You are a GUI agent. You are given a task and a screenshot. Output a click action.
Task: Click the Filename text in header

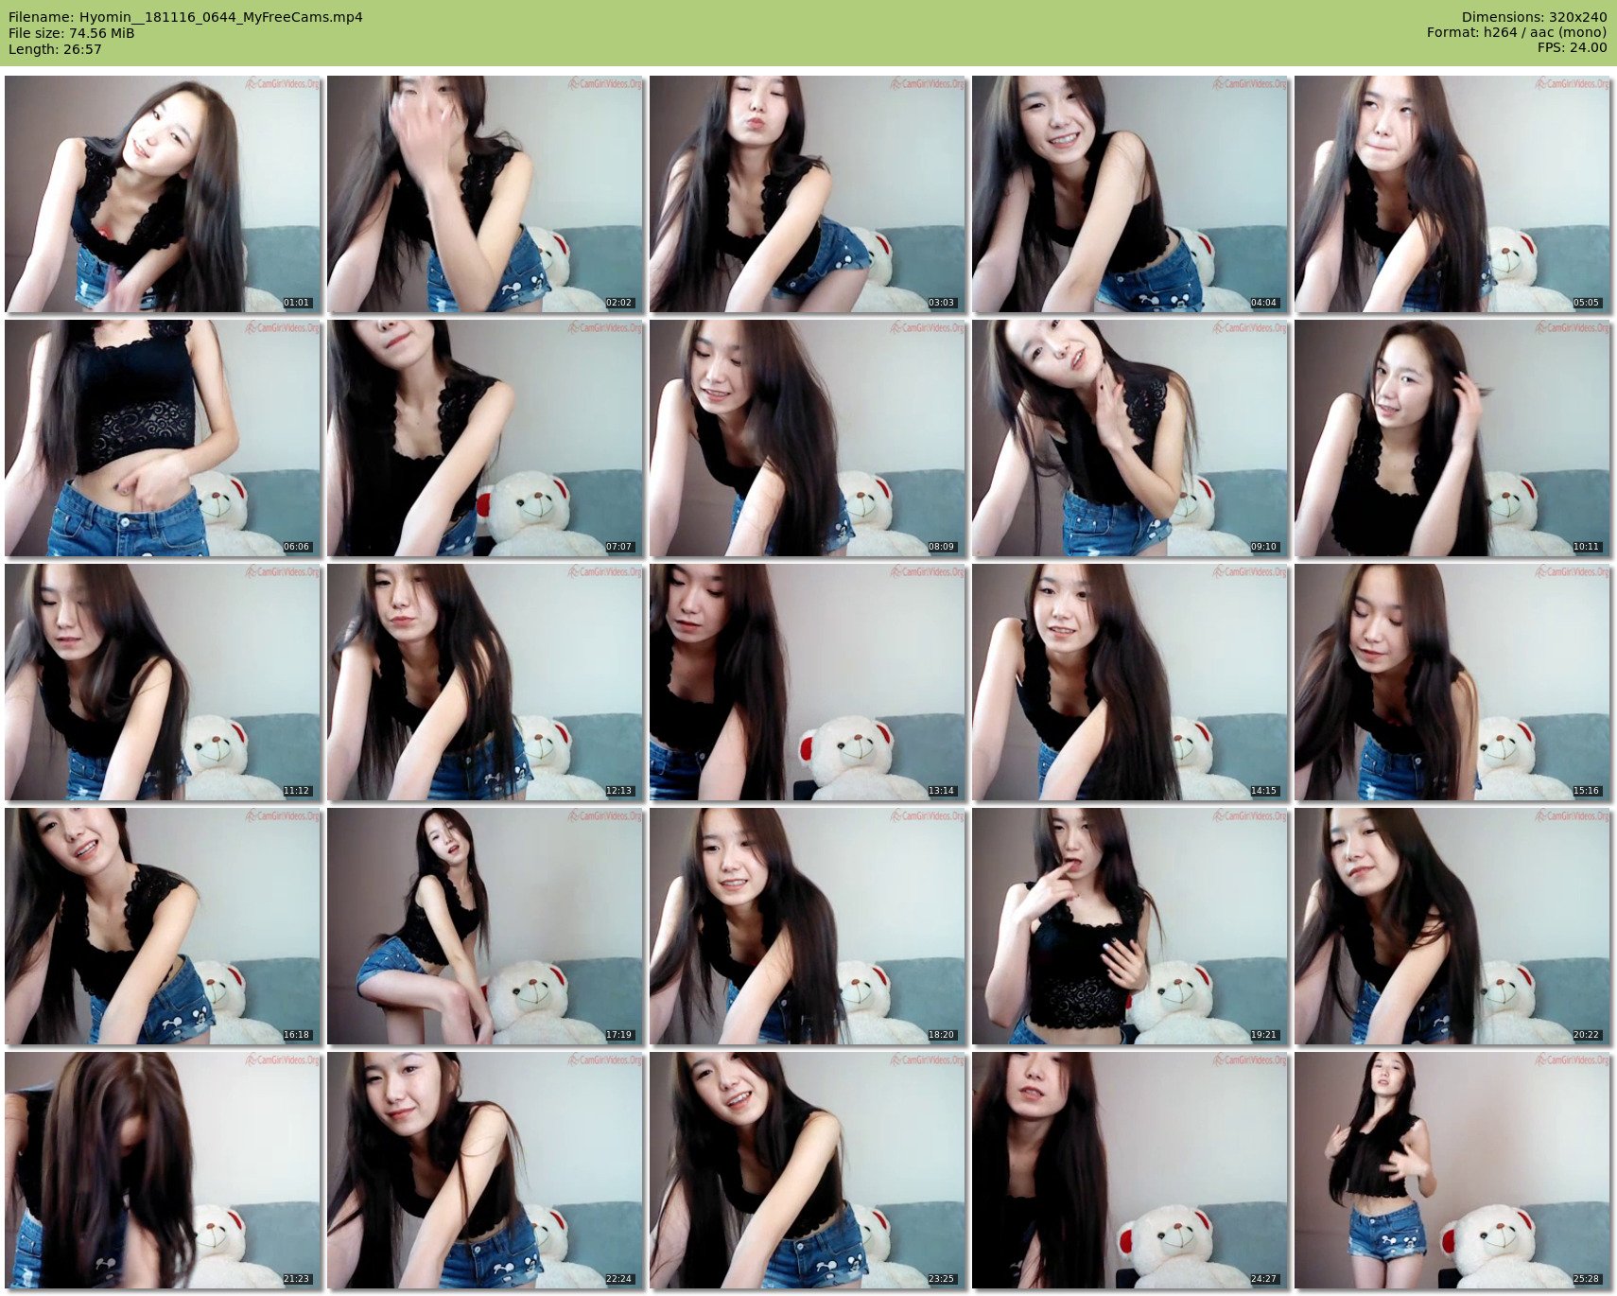[185, 17]
